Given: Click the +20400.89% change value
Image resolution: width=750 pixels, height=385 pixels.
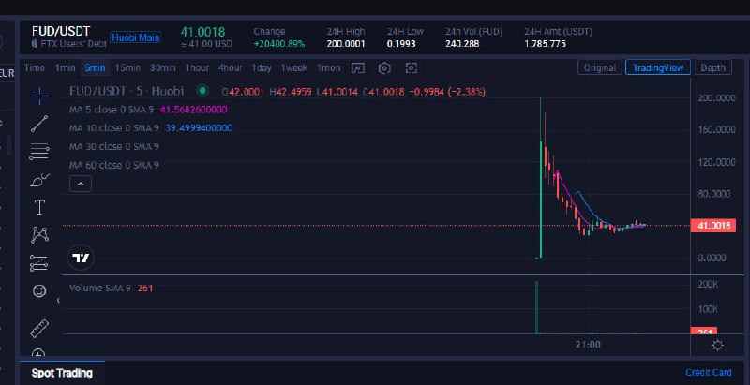Looking at the screenshot, I should (x=278, y=44).
